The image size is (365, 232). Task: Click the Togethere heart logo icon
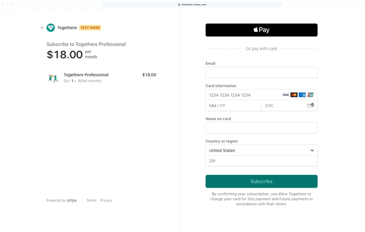tap(51, 28)
